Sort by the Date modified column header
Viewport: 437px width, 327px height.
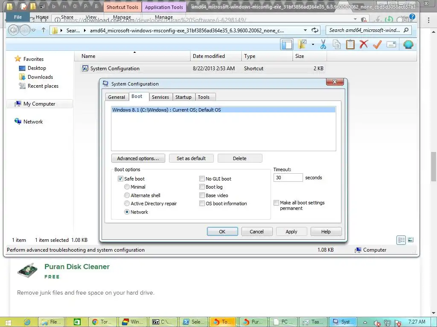(x=216, y=56)
